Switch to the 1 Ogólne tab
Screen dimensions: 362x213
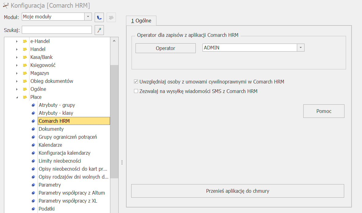coord(141,21)
